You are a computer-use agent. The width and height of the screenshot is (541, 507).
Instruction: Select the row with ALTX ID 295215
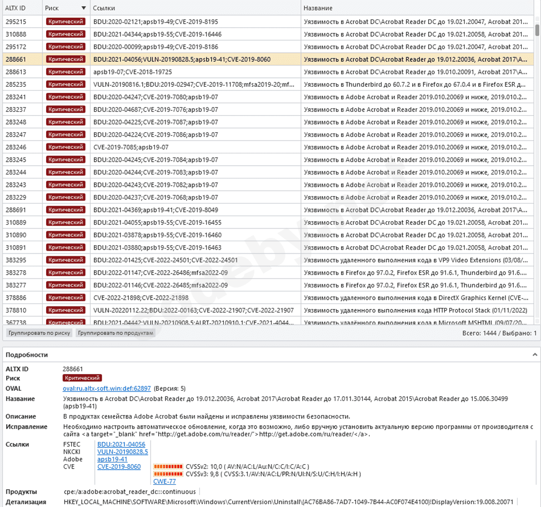coord(268,22)
